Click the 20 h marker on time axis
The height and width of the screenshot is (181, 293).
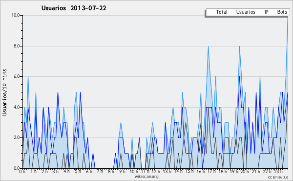[245, 171]
